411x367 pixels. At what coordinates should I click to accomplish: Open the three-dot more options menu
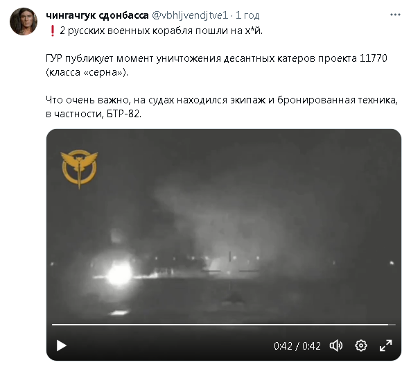tap(395, 15)
